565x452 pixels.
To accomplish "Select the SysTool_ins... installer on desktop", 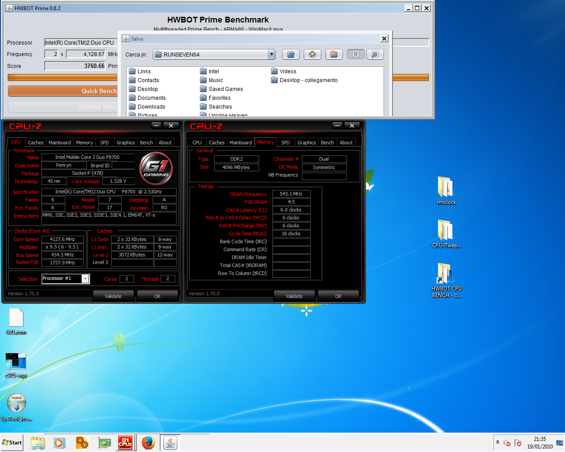I will click(x=16, y=407).
